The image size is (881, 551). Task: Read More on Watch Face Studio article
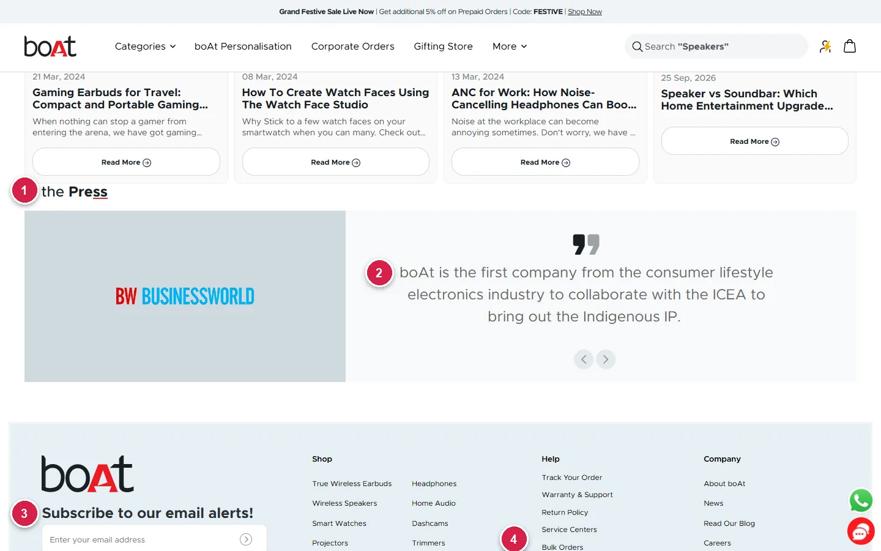336,162
